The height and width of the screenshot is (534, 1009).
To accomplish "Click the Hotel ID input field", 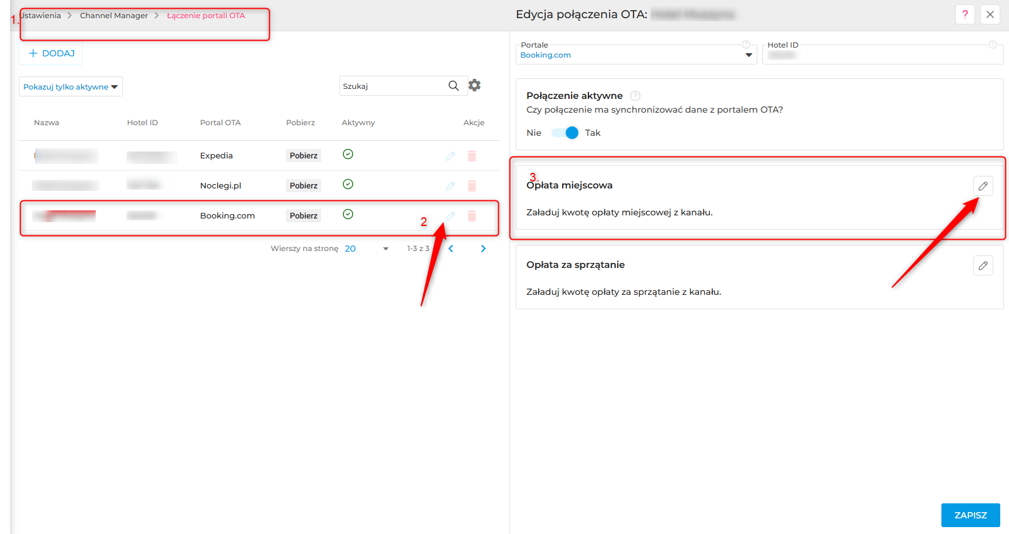I will (883, 55).
